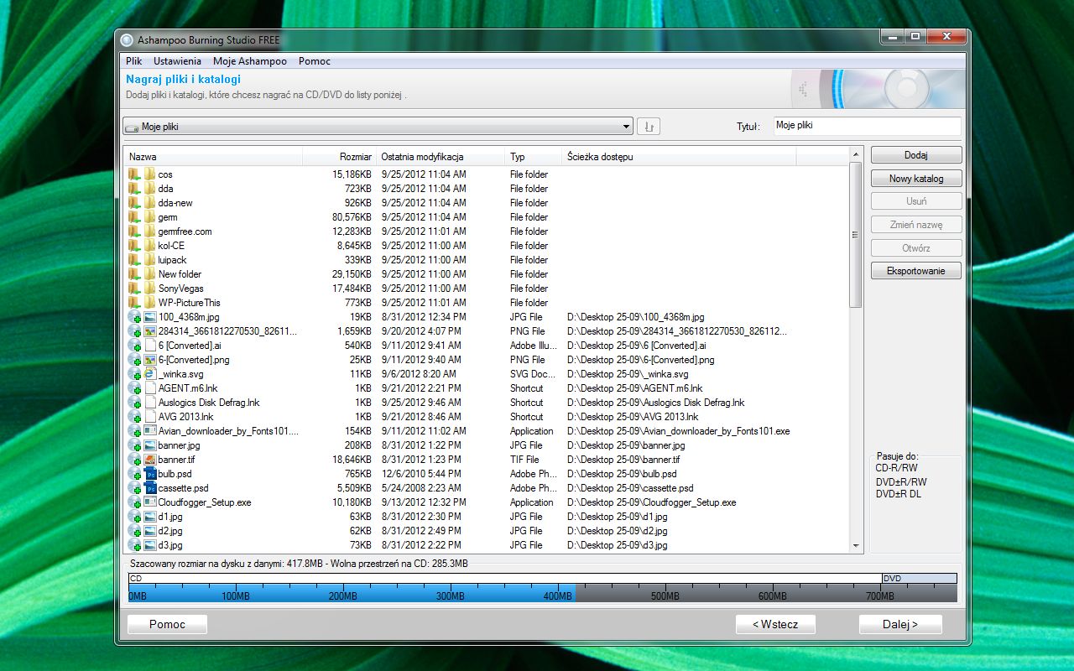Viewport: 1074px width, 671px height.
Task: Click the 5/24/2008 2:23 AM modification date
Action: coord(421,488)
